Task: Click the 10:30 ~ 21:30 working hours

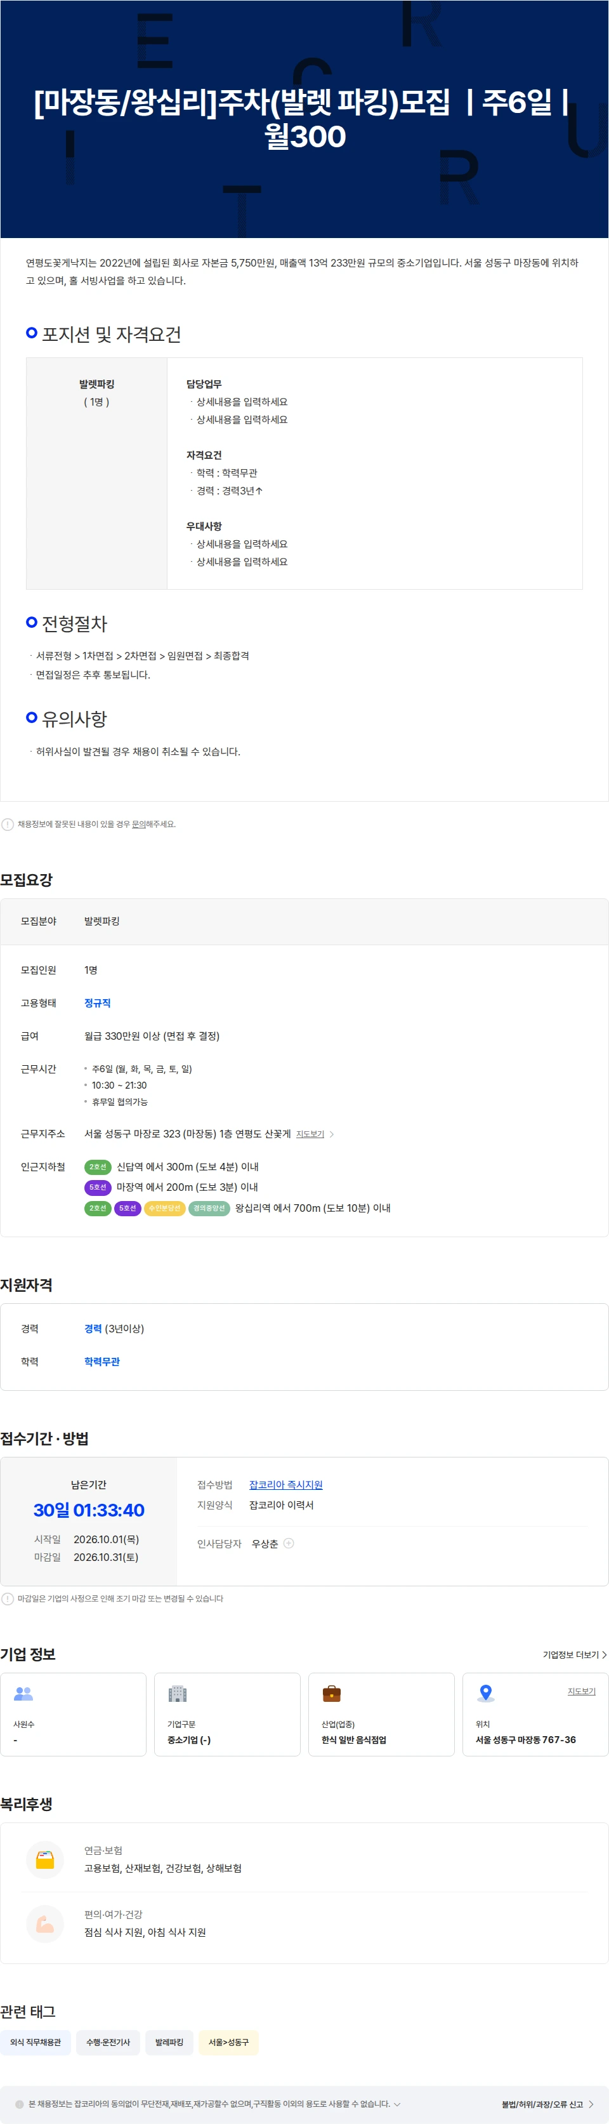Action: point(119,1085)
